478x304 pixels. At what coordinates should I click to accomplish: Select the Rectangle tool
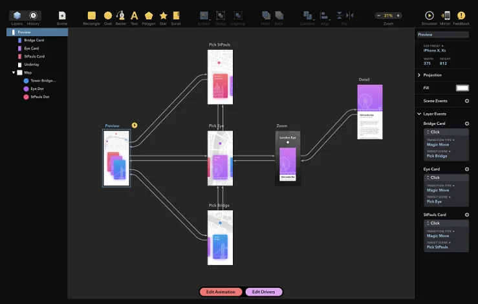point(91,16)
